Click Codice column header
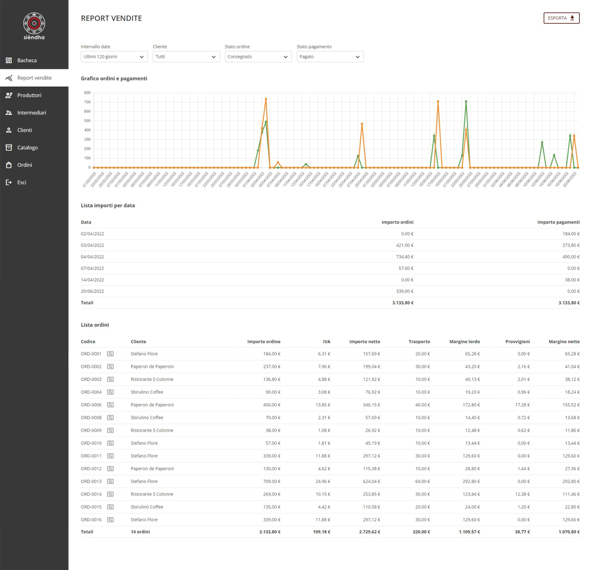This screenshot has height=570, width=590. 88,342
